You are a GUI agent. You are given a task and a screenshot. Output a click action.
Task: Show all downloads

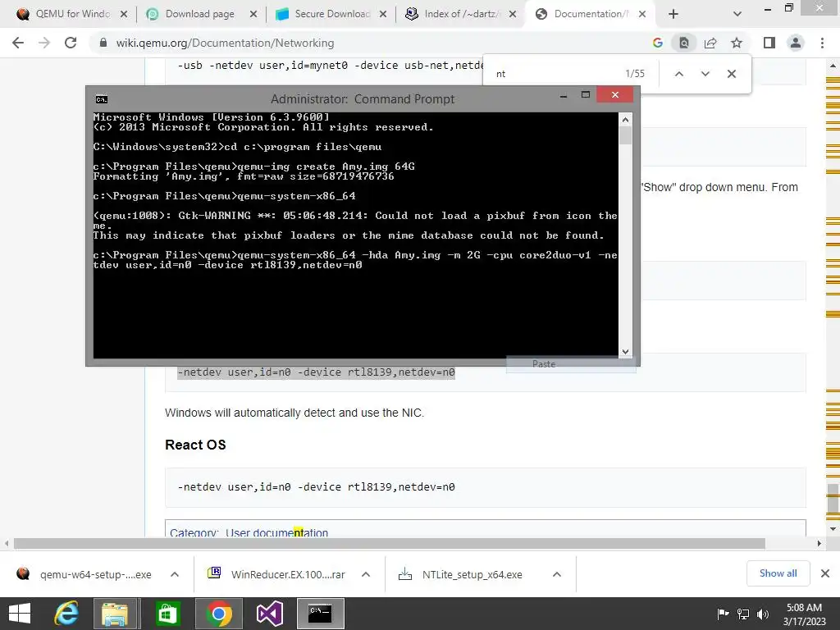click(778, 573)
